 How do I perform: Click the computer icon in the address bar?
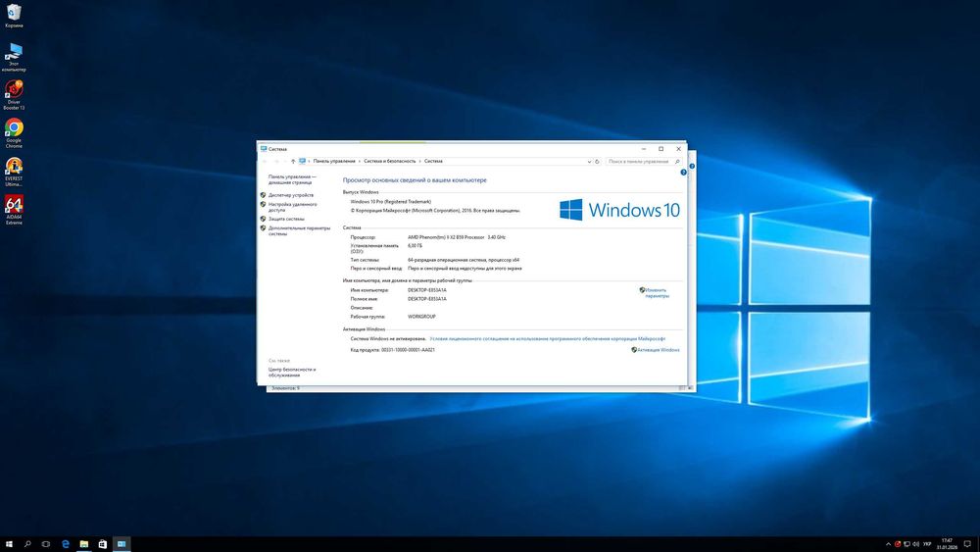click(x=303, y=162)
